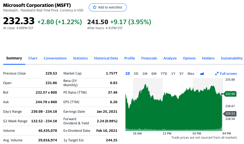Click the green intraday price chart area
This screenshot has height=144, width=244.
173,114
